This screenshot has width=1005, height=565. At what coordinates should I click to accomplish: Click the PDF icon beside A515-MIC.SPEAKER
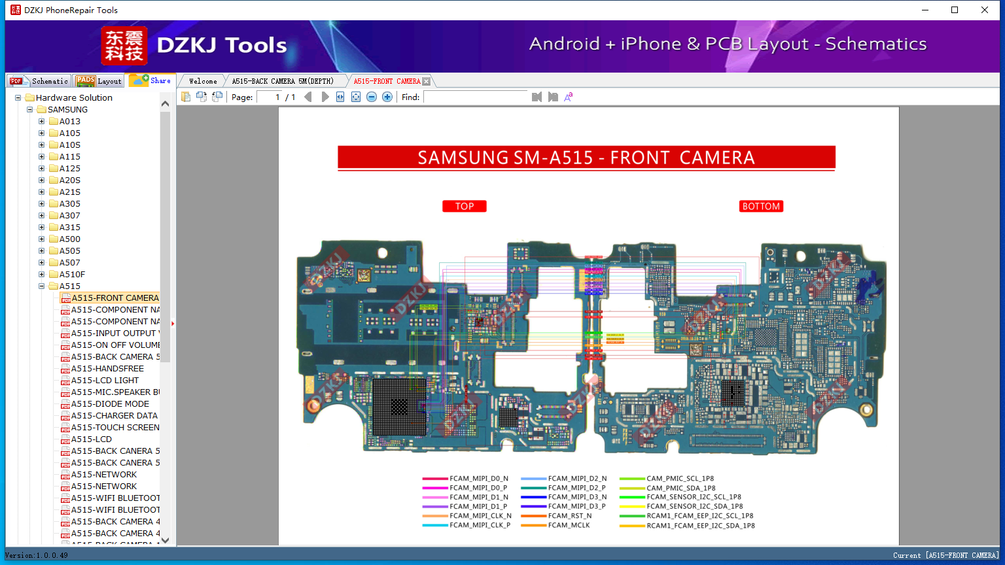(x=65, y=392)
